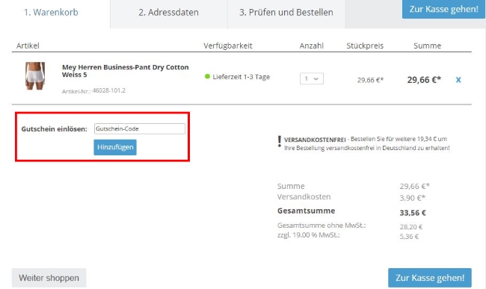This screenshot has height=289, width=486.
Task: Click the bold item sum 29,66 €*
Action: (x=424, y=80)
